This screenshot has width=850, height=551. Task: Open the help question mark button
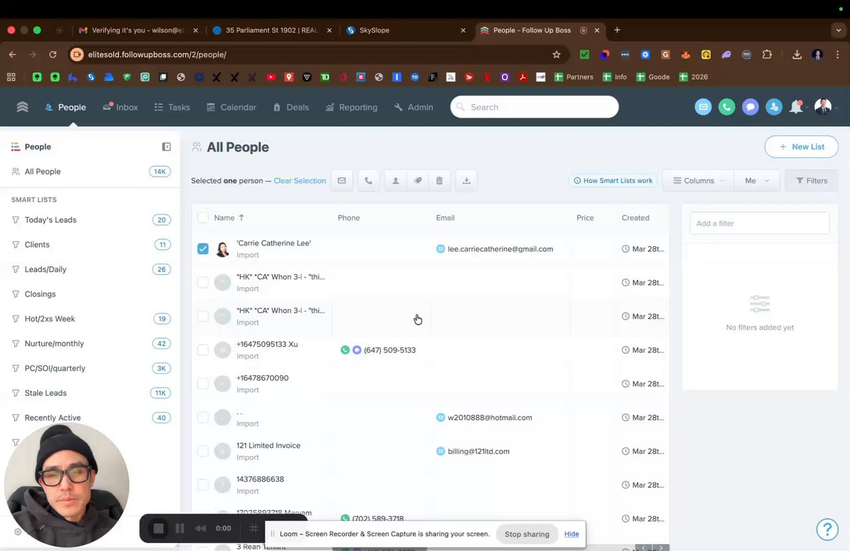click(827, 529)
